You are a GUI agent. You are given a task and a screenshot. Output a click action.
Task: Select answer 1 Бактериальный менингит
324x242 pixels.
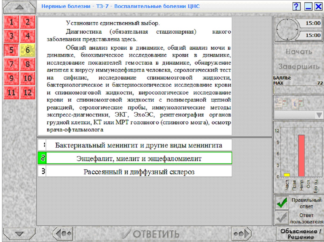coord(135,145)
